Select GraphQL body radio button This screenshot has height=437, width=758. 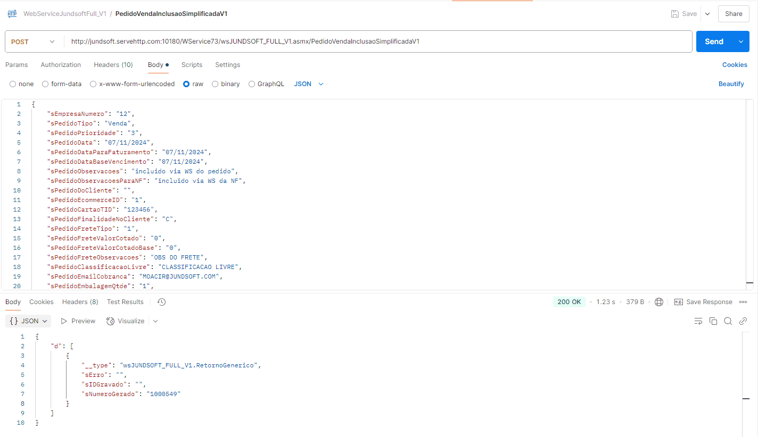coord(252,84)
